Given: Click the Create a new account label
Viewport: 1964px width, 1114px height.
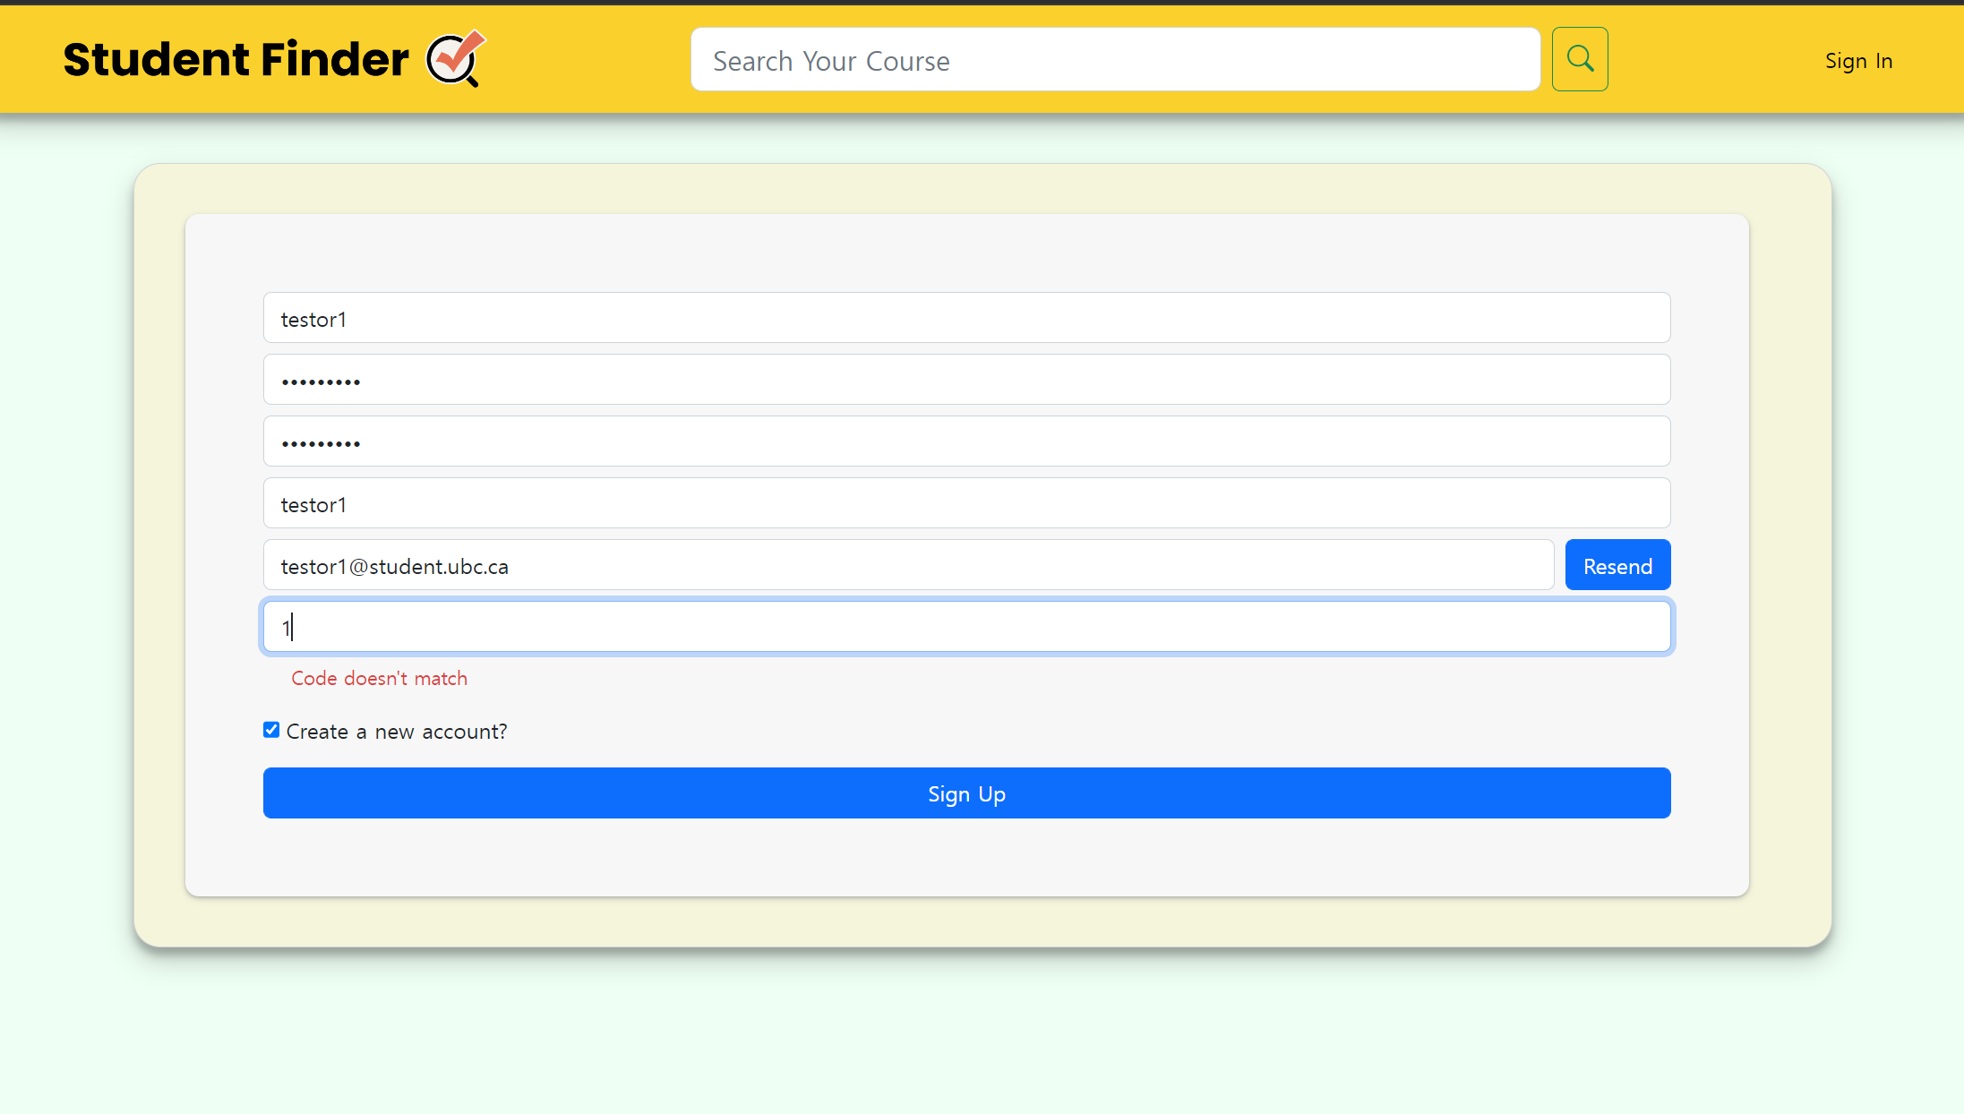Looking at the screenshot, I should point(397,732).
